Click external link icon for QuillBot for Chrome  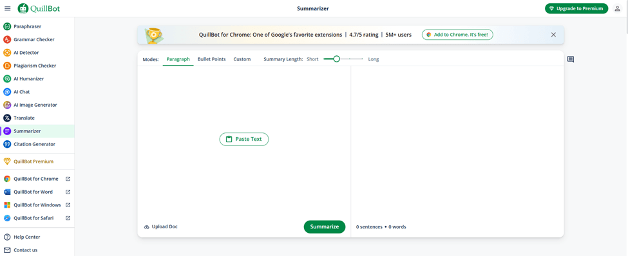pos(68,179)
